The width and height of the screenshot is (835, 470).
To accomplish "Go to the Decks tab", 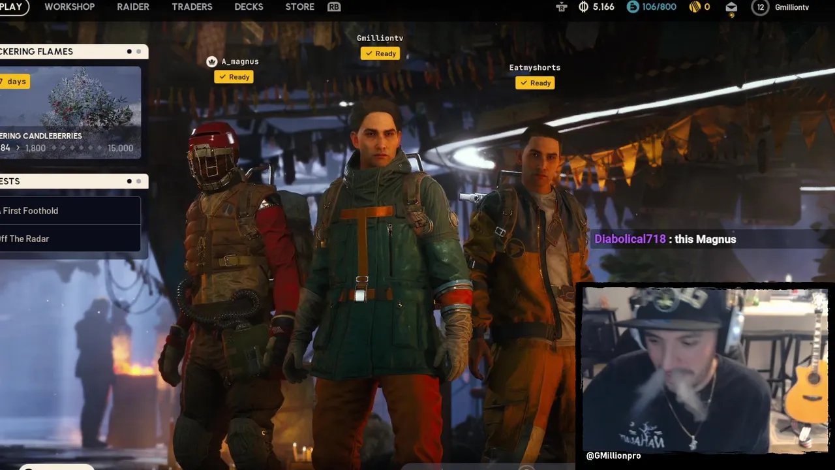I will pos(249,7).
